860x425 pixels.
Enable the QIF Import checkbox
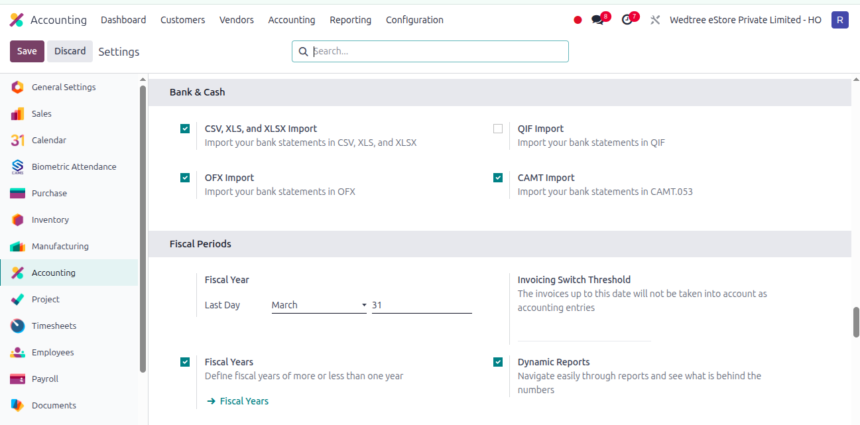point(498,129)
